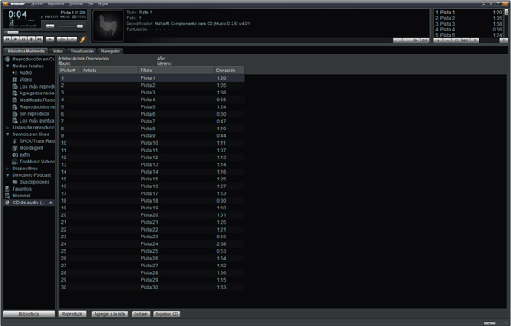Sort by the Artista column header
Image resolution: width=511 pixels, height=326 pixels.
110,71
